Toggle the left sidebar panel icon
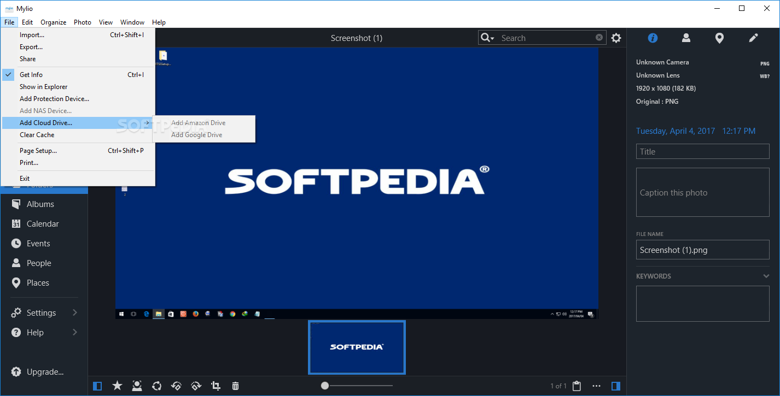The width and height of the screenshot is (780, 396). [97, 386]
